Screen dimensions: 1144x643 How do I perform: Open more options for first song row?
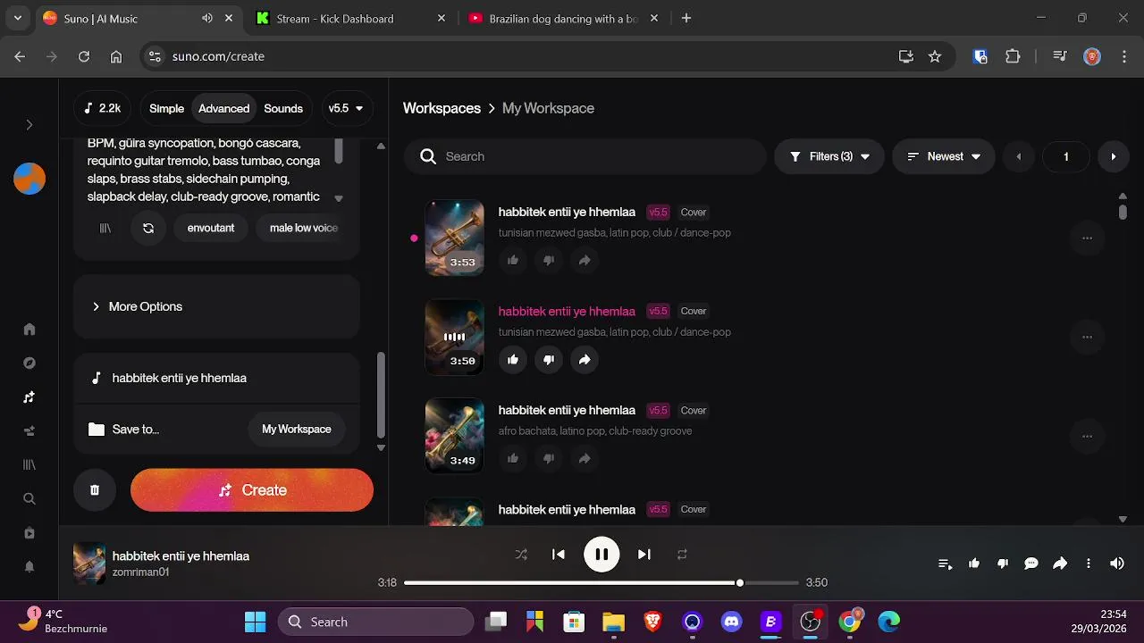(x=1087, y=238)
